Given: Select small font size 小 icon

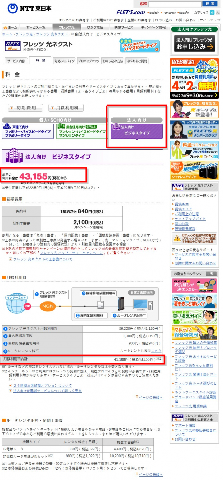Looking at the screenshot, I should click(212, 12).
